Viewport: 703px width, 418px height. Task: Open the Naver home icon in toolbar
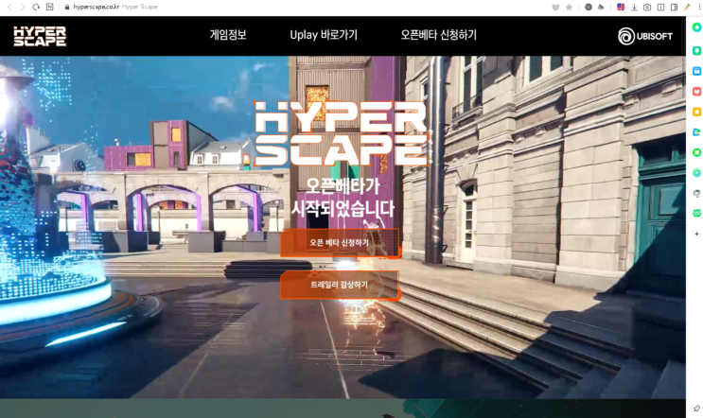50,7
